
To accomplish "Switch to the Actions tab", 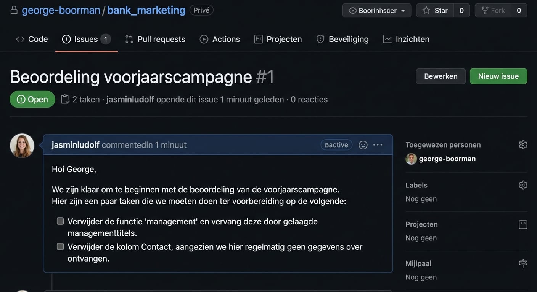I will click(x=220, y=39).
